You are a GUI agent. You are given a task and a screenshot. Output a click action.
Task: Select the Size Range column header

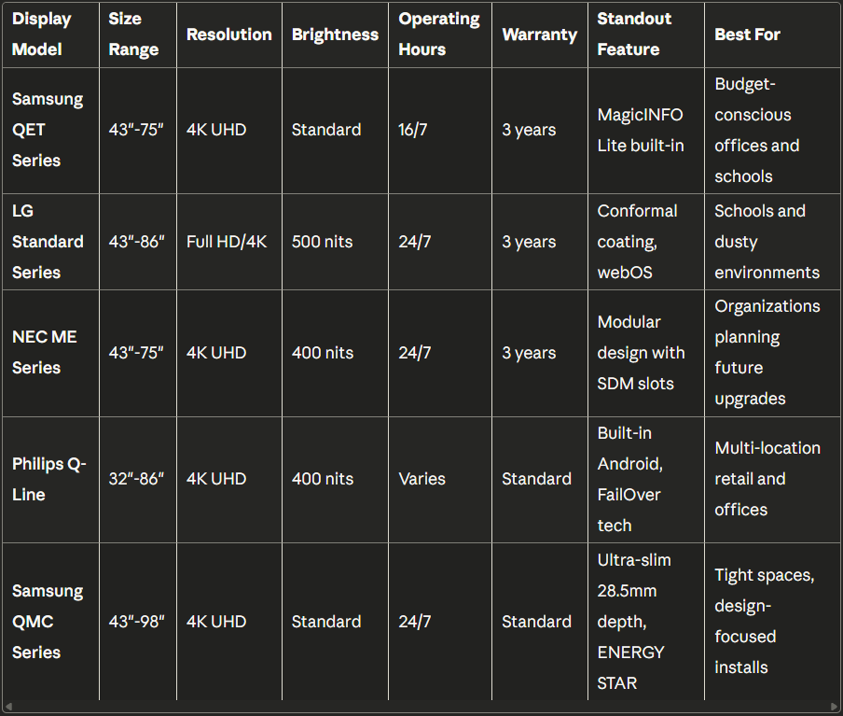pos(133,35)
